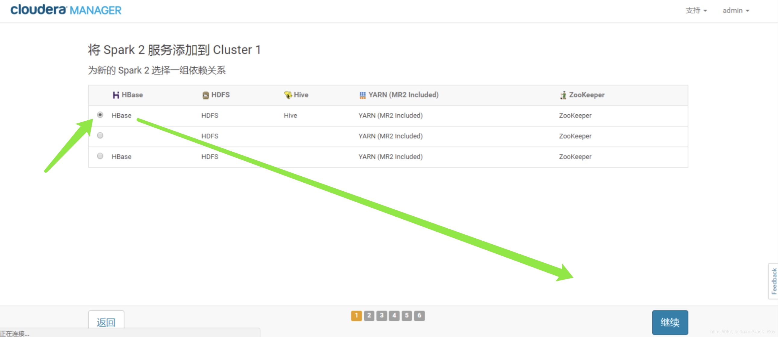778x337 pixels.
Task: Click the 继续 continue button
Action: (x=670, y=322)
